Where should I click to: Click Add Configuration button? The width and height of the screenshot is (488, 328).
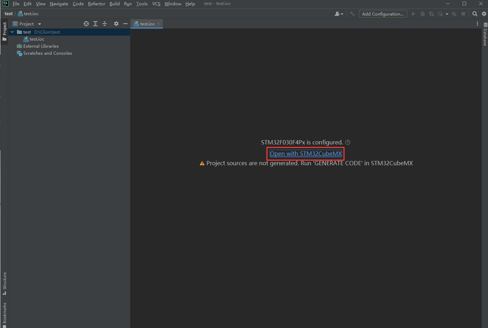click(383, 14)
